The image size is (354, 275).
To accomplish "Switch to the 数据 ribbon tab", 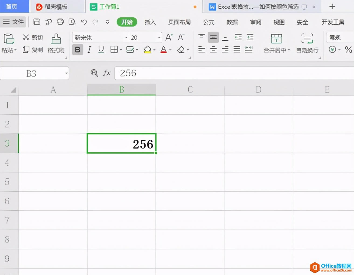I will click(232, 22).
